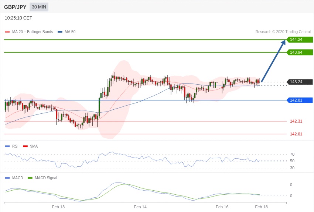Click the 142.81 pivot price tag
The width and height of the screenshot is (314, 212).
[299, 100]
